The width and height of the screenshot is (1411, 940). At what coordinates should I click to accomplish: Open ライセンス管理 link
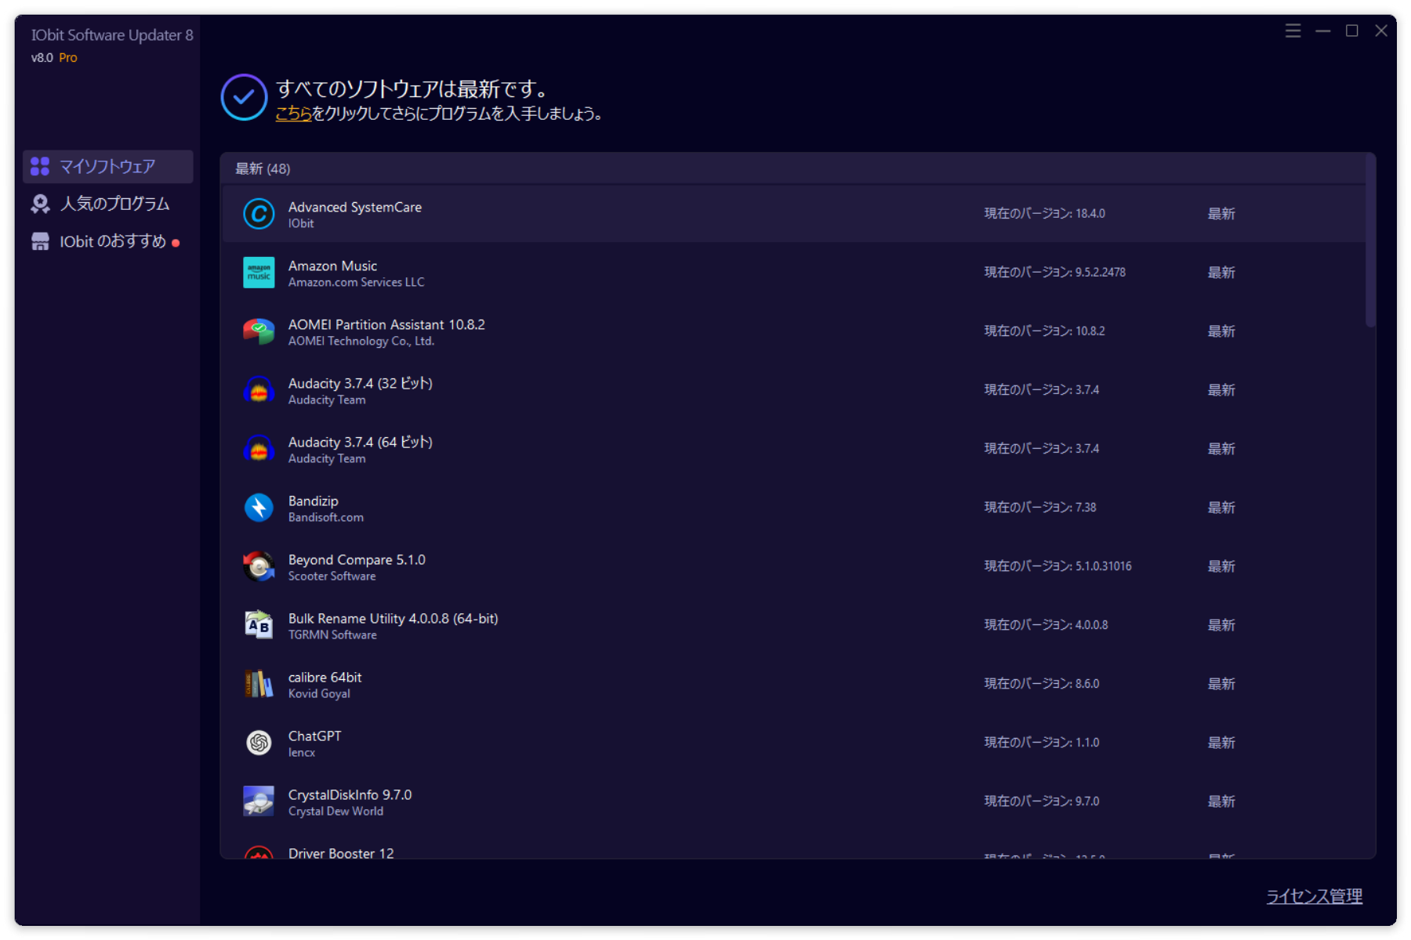click(x=1315, y=896)
